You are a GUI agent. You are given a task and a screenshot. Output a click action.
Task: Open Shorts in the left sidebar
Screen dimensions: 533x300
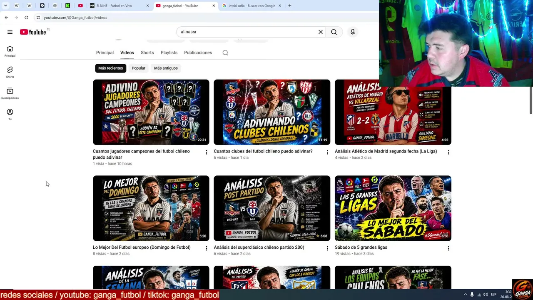(x=10, y=72)
